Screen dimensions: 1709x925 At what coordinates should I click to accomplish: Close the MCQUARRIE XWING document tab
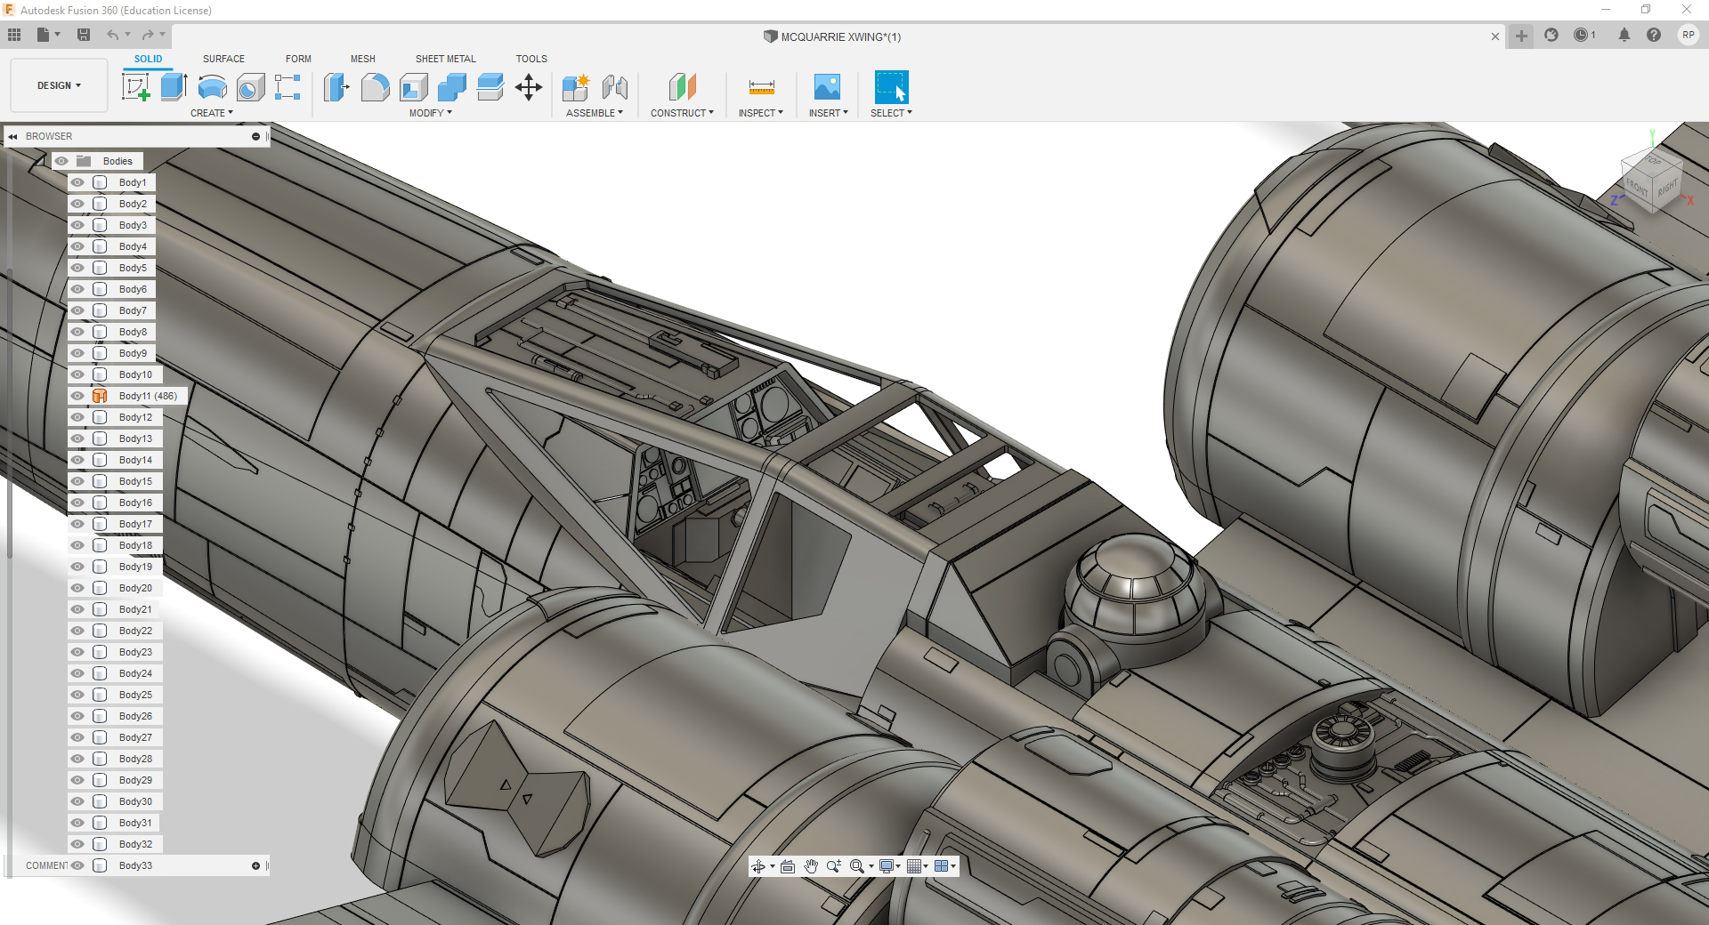click(1495, 36)
